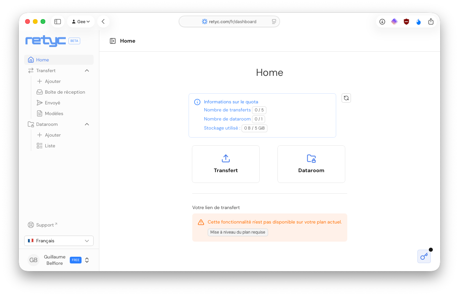Viewport: 459px width, 296px height.
Task: Click Votre lien de transfert label
Action: coord(216,207)
